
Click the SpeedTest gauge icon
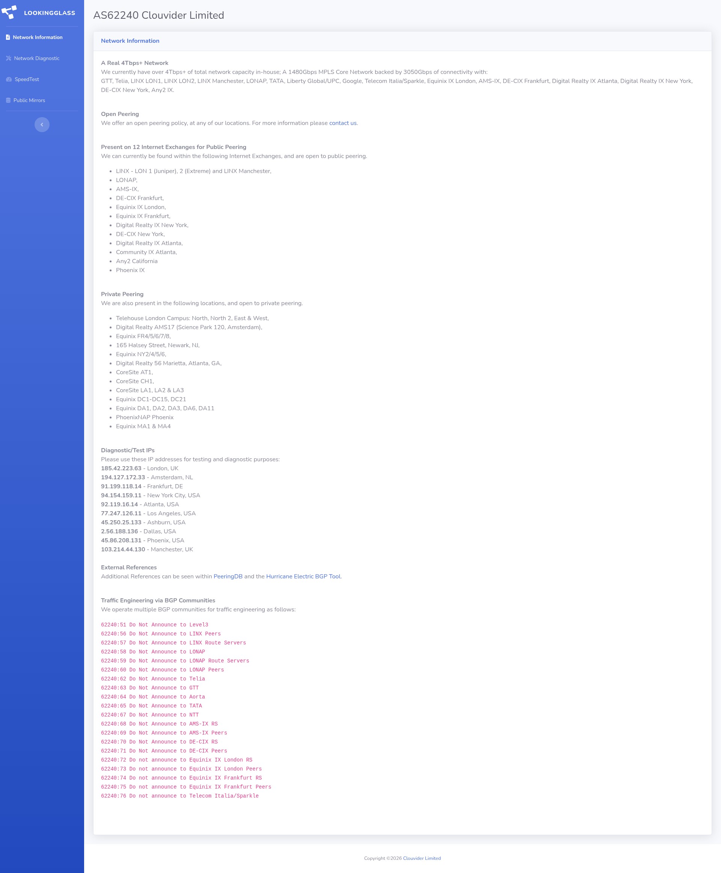pyautogui.click(x=9, y=79)
